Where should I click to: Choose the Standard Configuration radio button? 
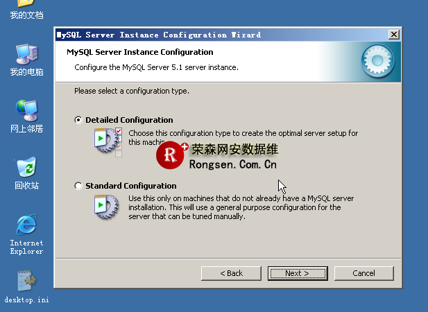[78, 186]
